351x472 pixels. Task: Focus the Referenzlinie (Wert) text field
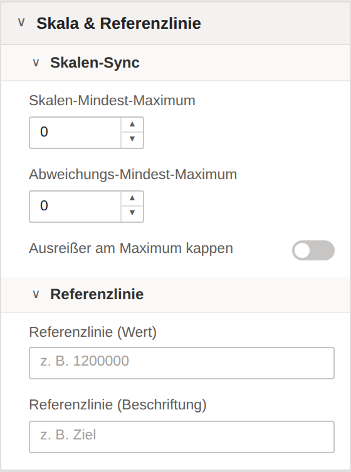point(182,363)
